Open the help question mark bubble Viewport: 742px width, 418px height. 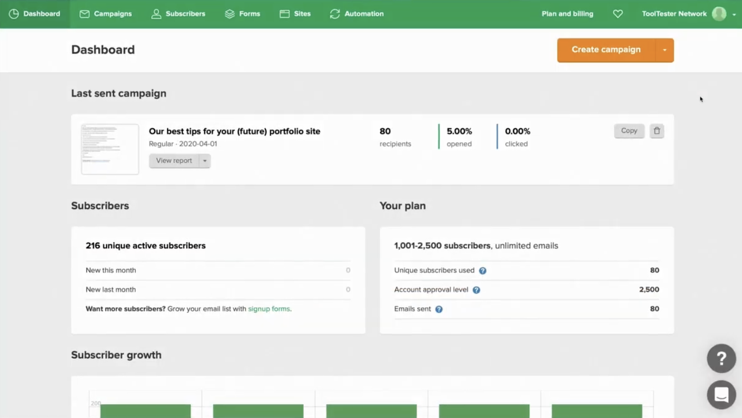(x=721, y=358)
